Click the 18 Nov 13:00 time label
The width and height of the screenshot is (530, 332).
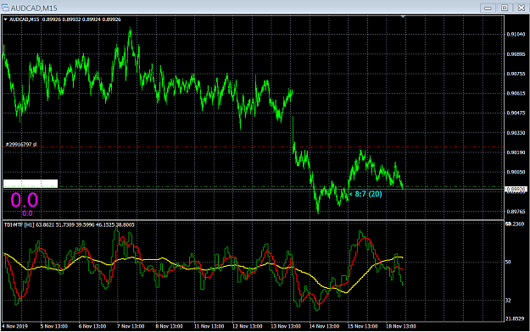coord(401,326)
